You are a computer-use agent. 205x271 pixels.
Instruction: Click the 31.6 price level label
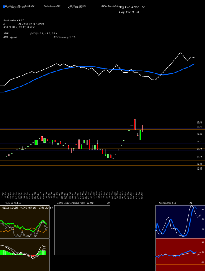[x=199, y=142]
